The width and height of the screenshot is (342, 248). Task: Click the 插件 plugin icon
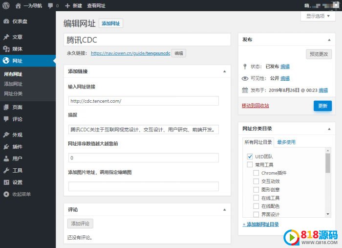(6, 147)
